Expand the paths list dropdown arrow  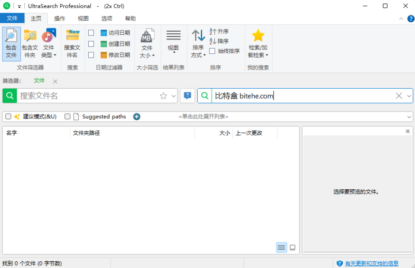coord(409,117)
